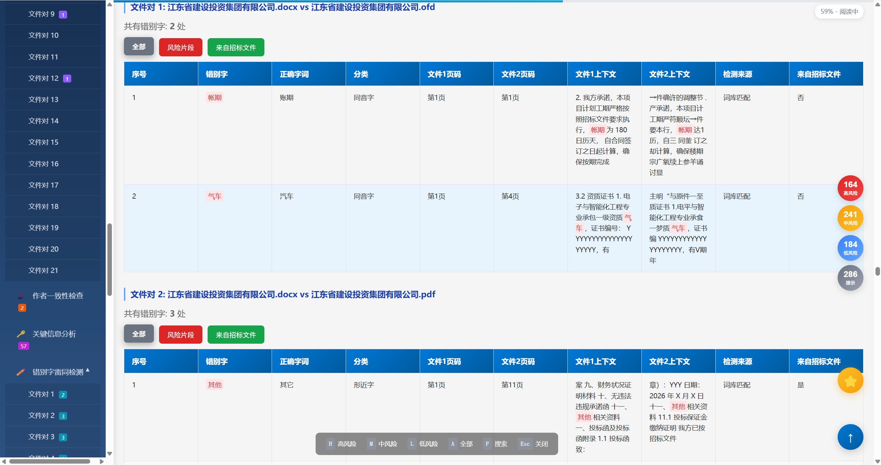Click the Esc 关闭 shortcut hint
The image size is (881, 465).
(x=533, y=444)
